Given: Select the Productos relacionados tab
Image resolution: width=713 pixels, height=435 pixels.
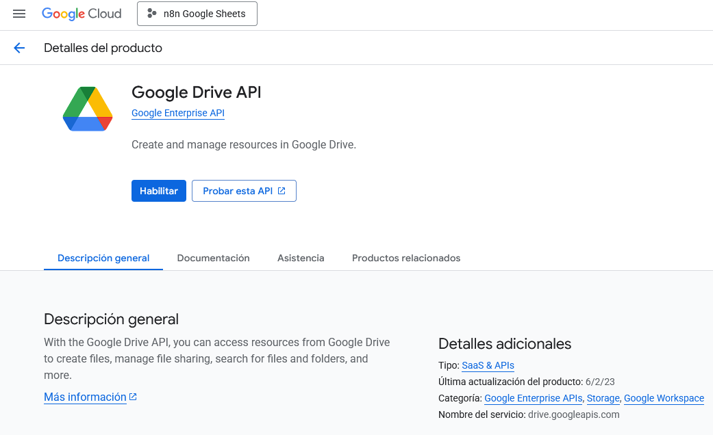Looking at the screenshot, I should tap(405, 258).
